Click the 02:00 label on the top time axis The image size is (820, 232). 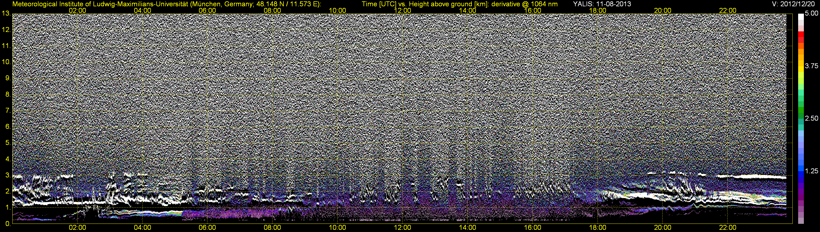77,10
